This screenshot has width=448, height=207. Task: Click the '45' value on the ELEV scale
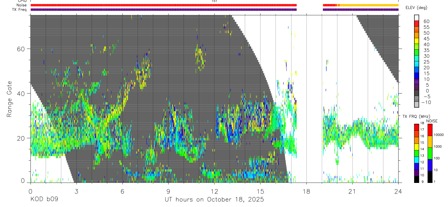(426, 39)
